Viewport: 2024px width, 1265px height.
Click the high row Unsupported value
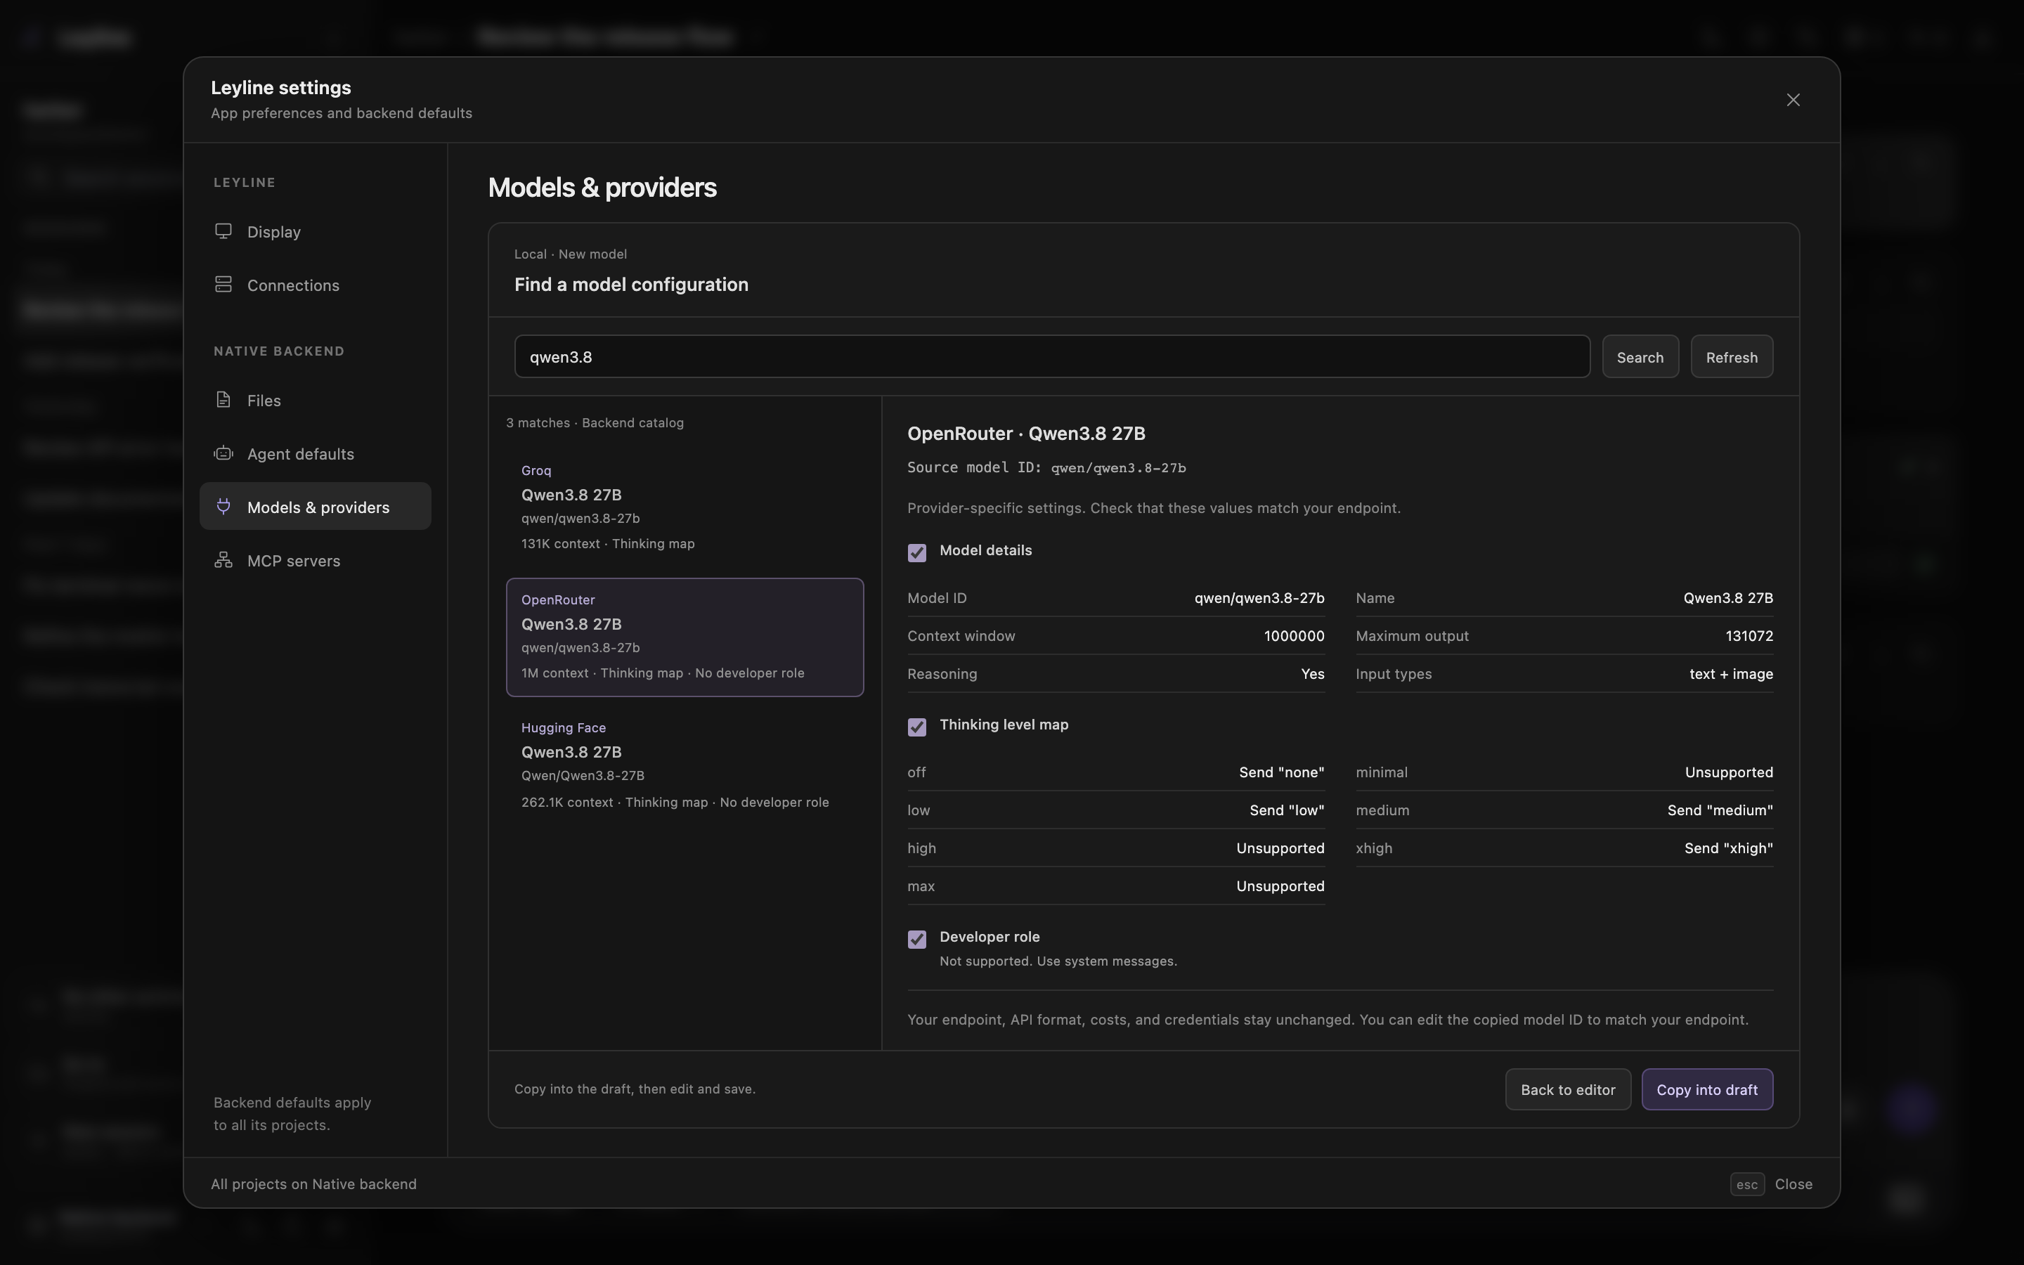[1280, 848]
